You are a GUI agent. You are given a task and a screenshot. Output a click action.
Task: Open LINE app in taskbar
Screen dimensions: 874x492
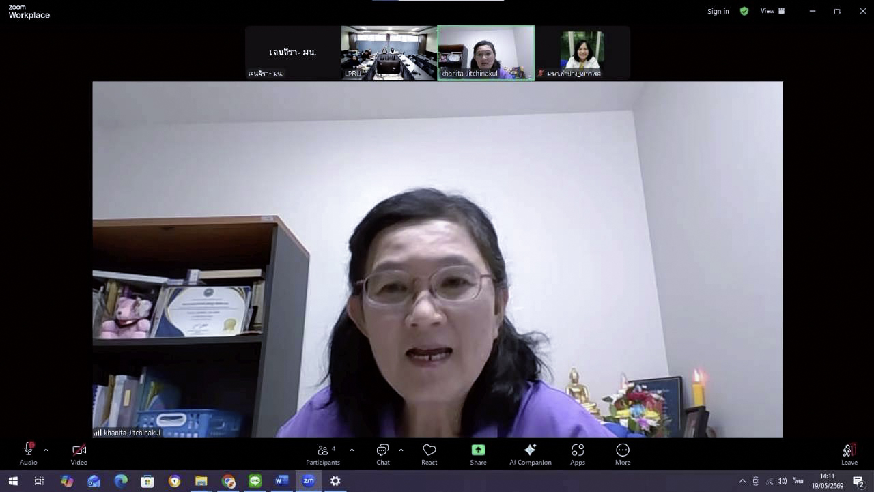pos(255,481)
